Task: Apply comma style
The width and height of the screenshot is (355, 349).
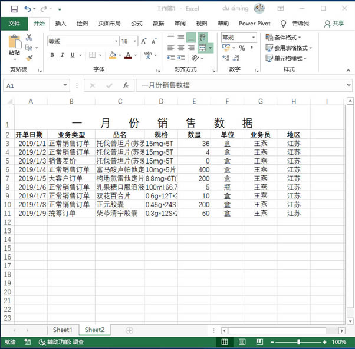Action: pos(252,48)
